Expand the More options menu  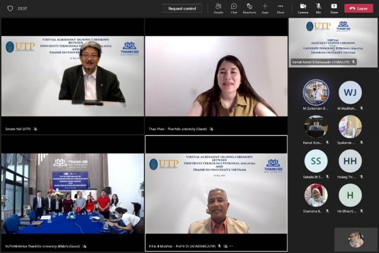(x=280, y=8)
